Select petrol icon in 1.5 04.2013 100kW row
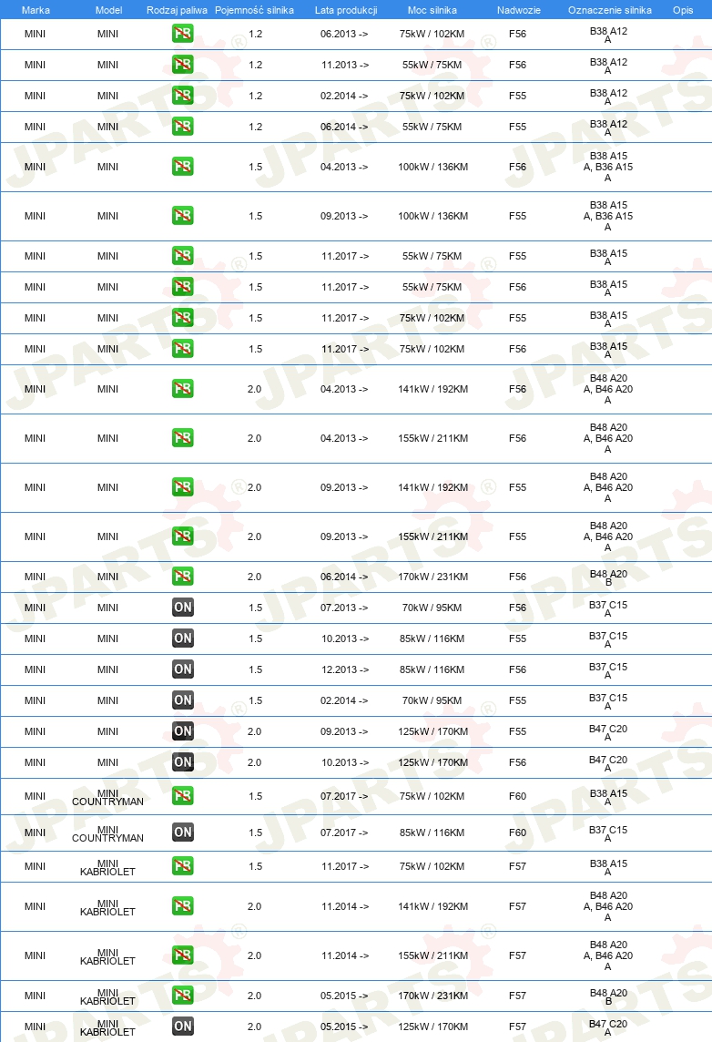 [x=183, y=166]
